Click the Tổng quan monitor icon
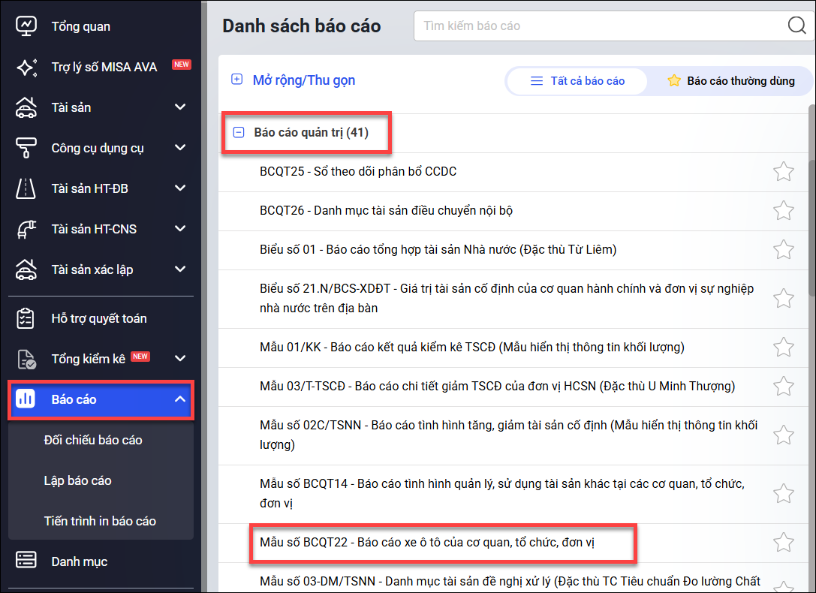Image resolution: width=816 pixels, height=593 pixels. click(26, 26)
